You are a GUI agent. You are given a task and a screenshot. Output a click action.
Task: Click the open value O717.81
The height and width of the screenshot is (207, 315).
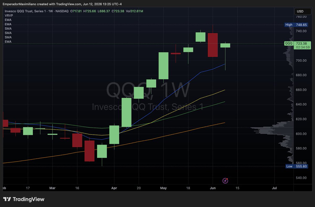coord(76,11)
